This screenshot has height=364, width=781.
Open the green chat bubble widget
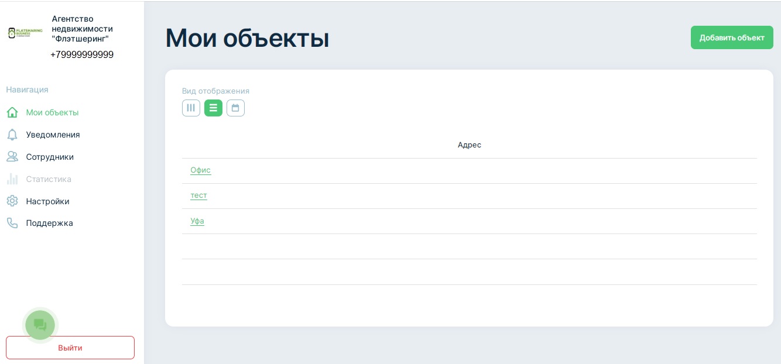click(40, 325)
